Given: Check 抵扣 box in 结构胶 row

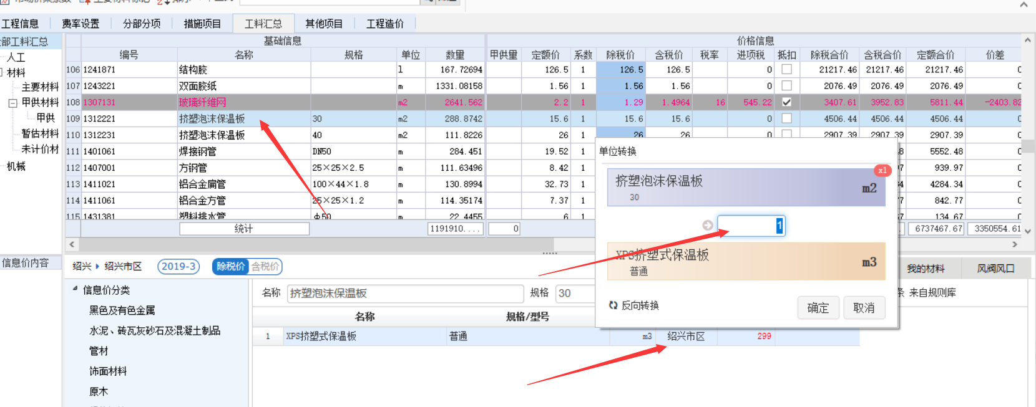Looking at the screenshot, I should 786,69.
